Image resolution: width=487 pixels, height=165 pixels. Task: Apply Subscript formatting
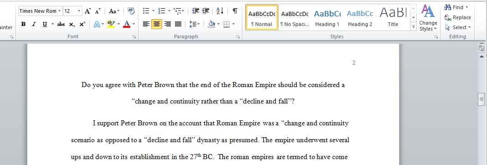click(72, 24)
